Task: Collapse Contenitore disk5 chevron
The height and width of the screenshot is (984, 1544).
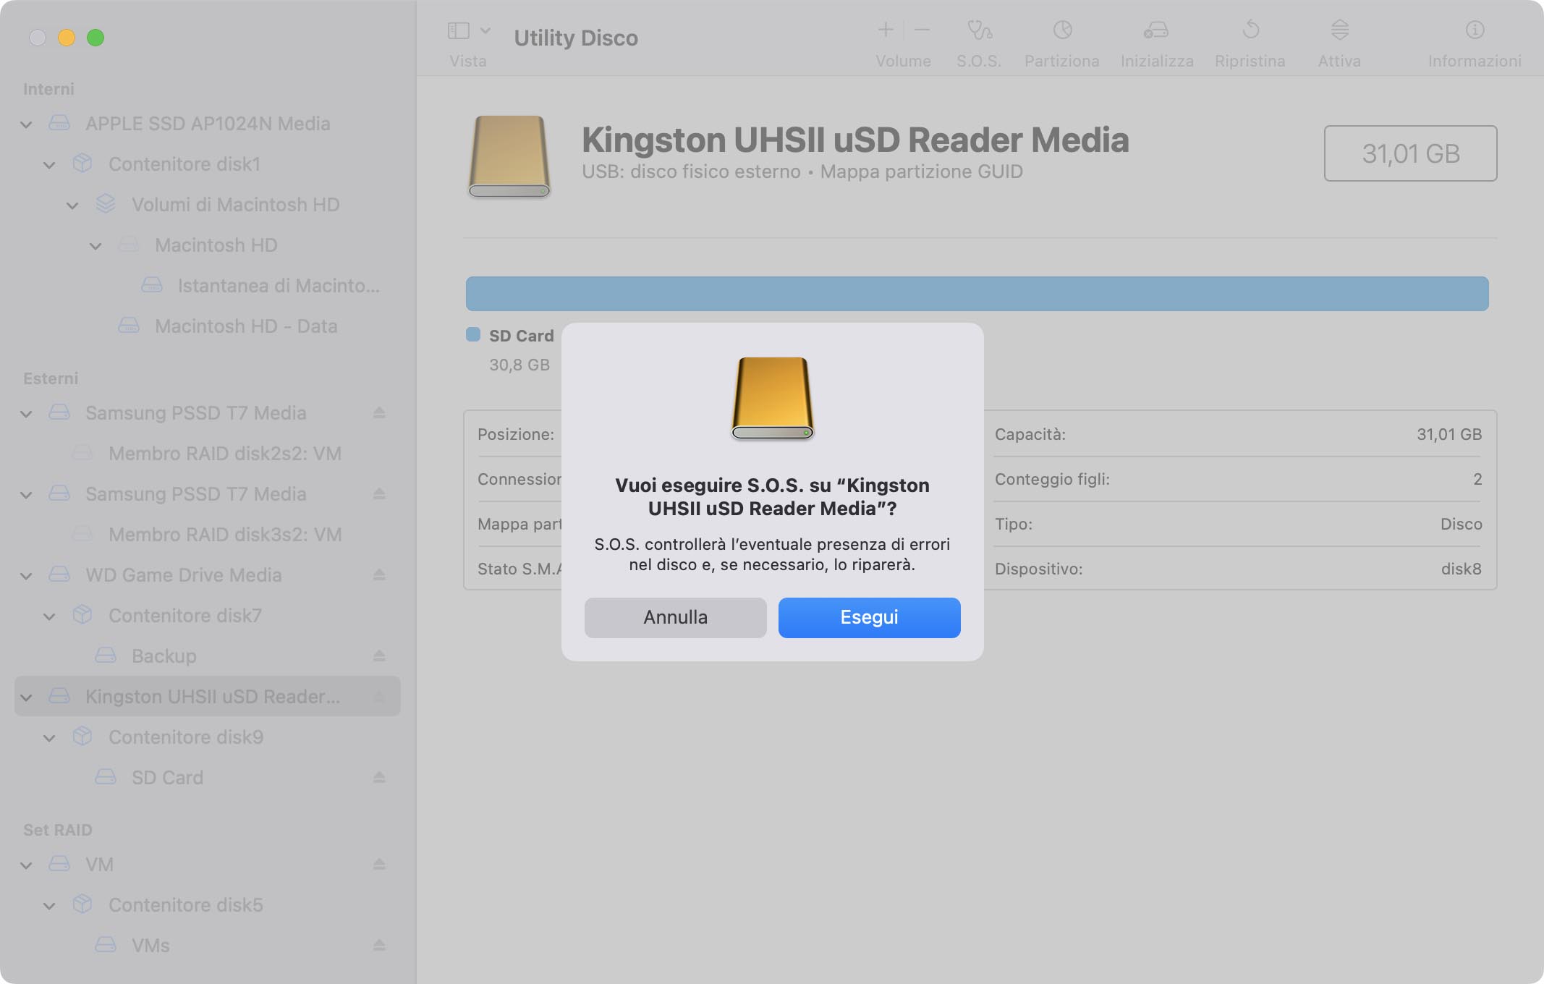Action: (x=50, y=906)
